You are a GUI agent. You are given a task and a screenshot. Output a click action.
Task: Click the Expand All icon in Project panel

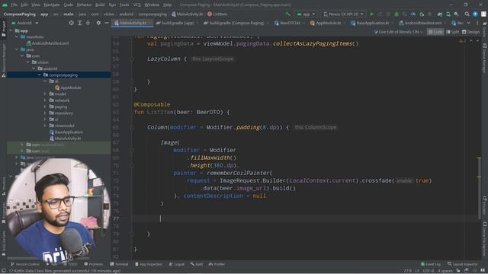click(x=79, y=23)
